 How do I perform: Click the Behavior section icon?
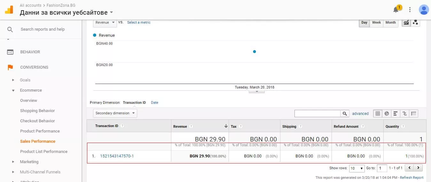(10, 52)
